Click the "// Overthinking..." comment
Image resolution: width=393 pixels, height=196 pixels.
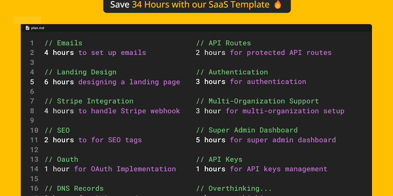[234, 188]
